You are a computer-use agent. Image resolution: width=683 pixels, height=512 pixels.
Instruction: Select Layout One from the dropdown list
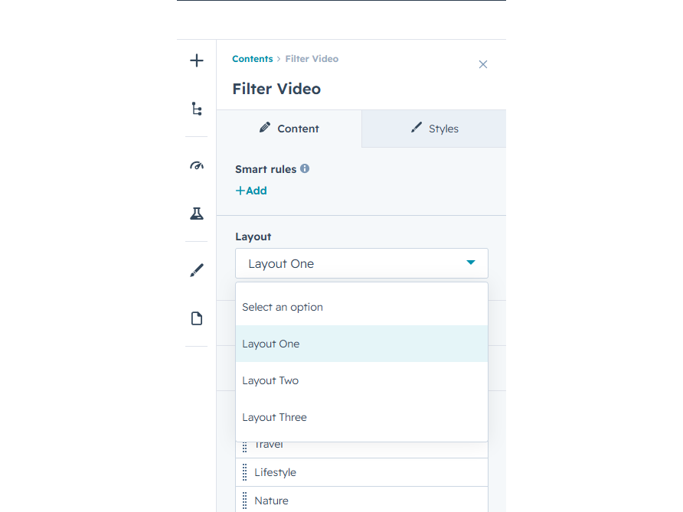point(361,344)
